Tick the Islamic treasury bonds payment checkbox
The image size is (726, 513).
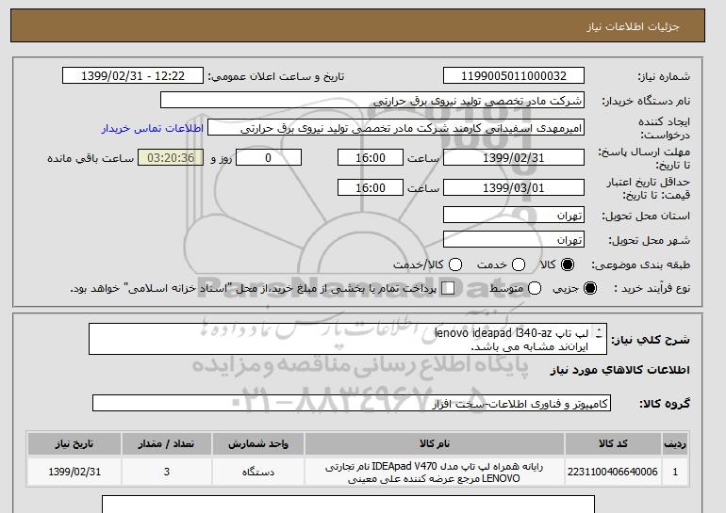pyautogui.click(x=448, y=288)
